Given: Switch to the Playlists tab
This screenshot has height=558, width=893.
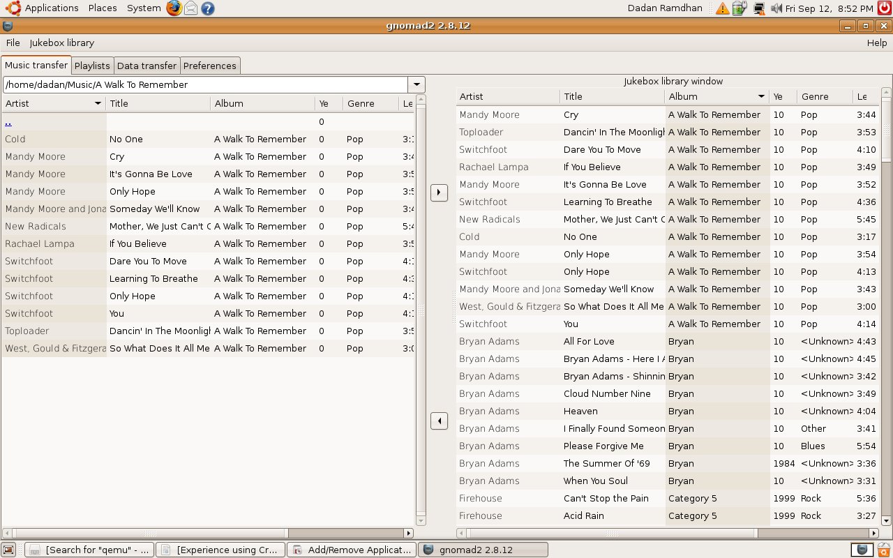Looking at the screenshot, I should (x=92, y=66).
